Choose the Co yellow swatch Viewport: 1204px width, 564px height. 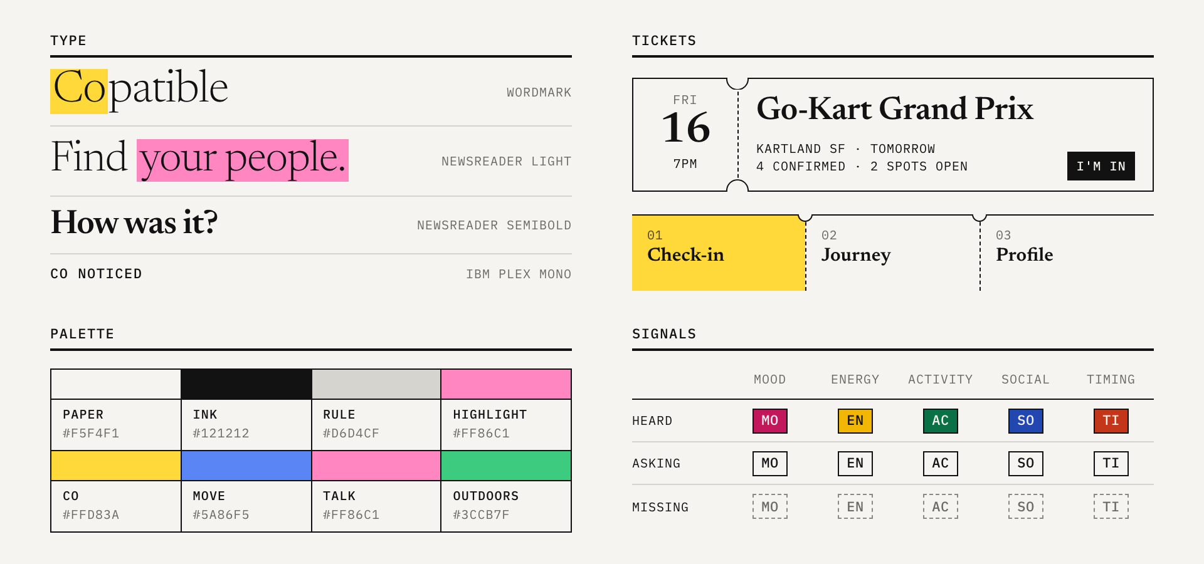pos(116,466)
